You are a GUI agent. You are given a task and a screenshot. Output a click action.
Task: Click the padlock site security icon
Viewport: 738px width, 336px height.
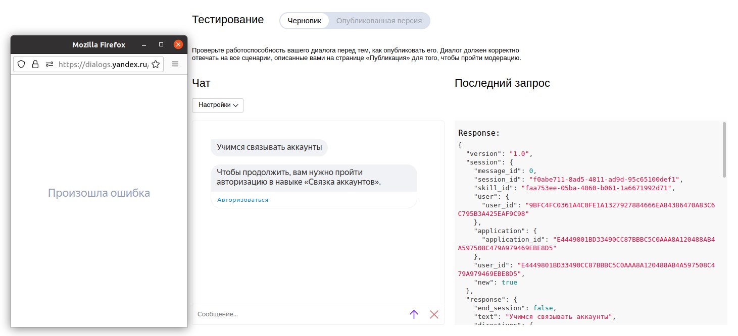pyautogui.click(x=35, y=64)
